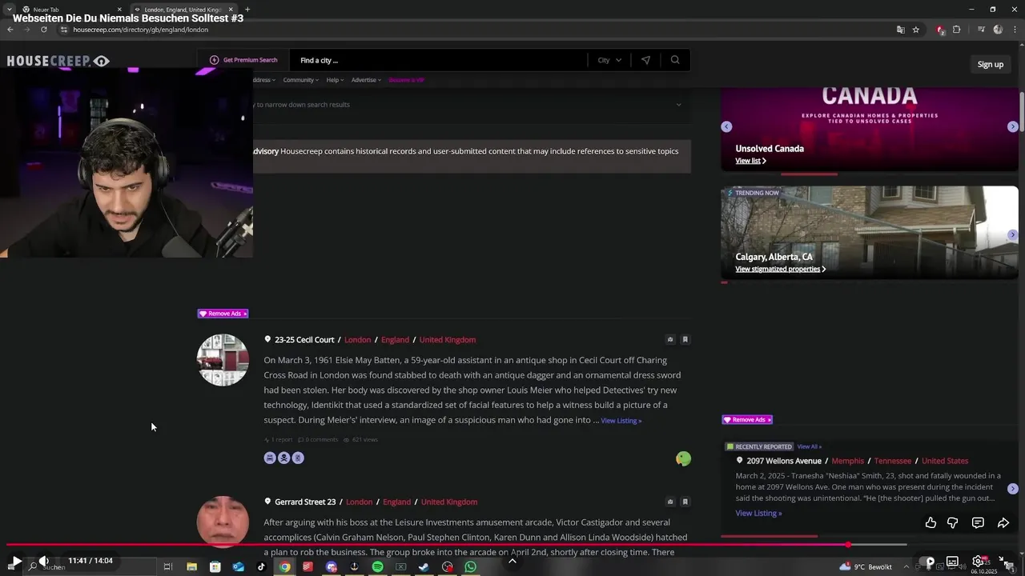Advance the Calgary trending carousel arrow
Image resolution: width=1025 pixels, height=576 pixels.
1012,234
